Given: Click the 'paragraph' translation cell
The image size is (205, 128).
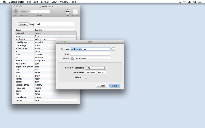Looking at the screenshot, I should [x=45, y=60].
